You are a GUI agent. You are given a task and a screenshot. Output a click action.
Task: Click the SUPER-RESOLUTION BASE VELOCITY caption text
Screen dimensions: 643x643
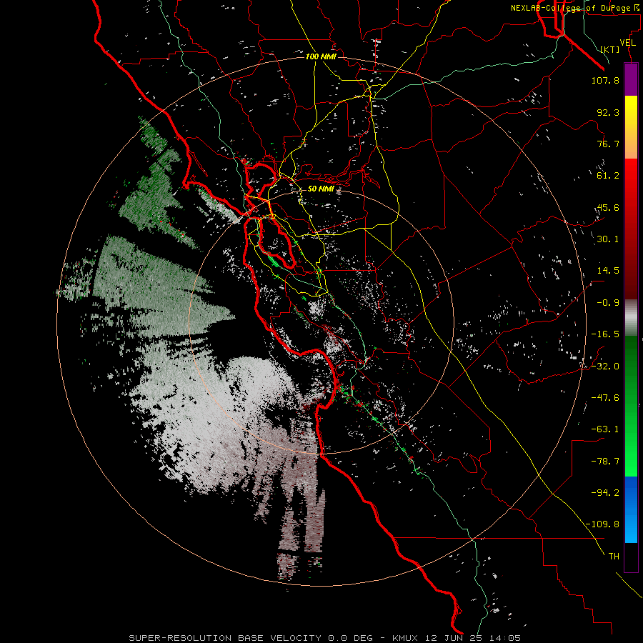[225, 638]
